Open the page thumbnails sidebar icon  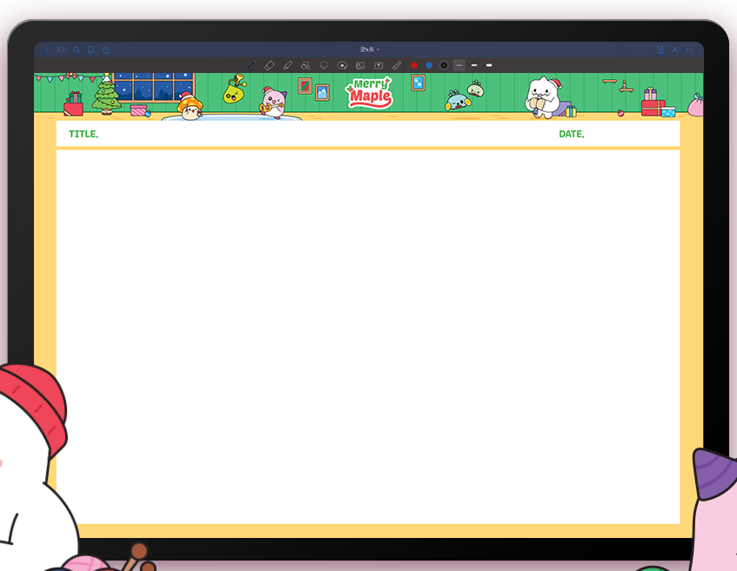(62, 50)
